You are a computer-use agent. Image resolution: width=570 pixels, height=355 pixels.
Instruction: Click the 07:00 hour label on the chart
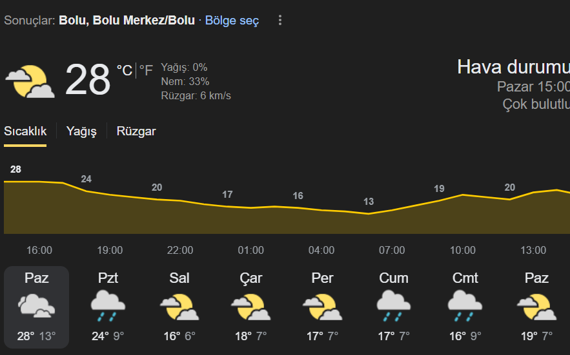tap(392, 250)
